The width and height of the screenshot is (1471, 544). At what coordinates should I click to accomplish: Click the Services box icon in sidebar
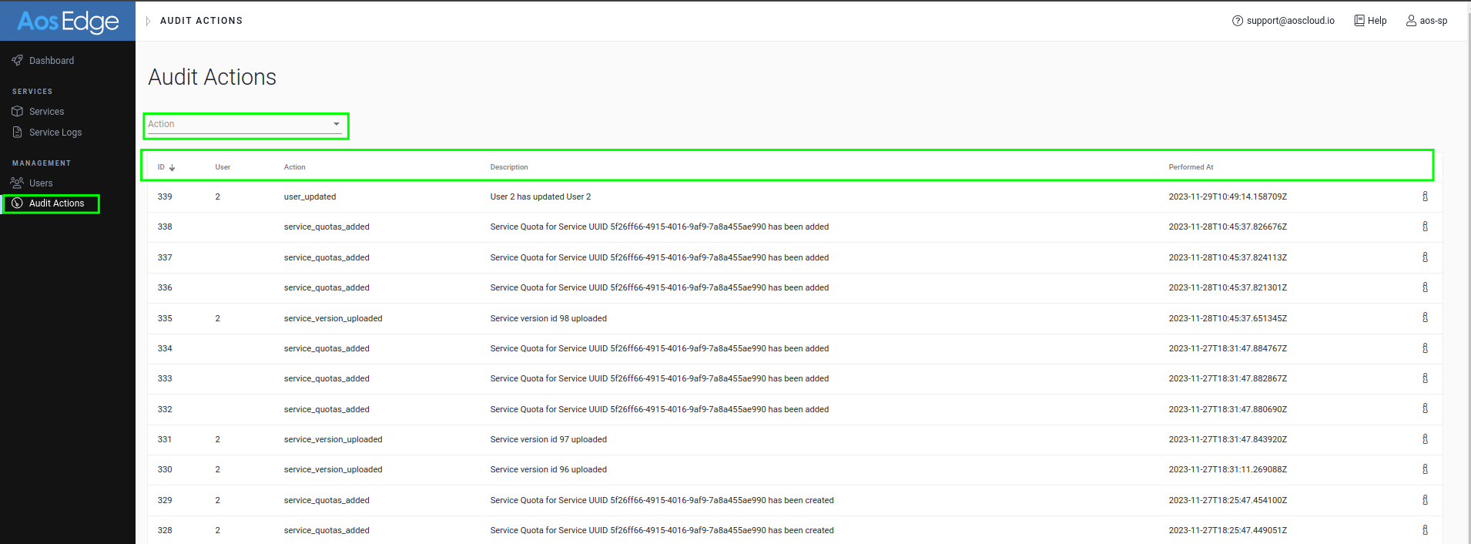tap(17, 112)
